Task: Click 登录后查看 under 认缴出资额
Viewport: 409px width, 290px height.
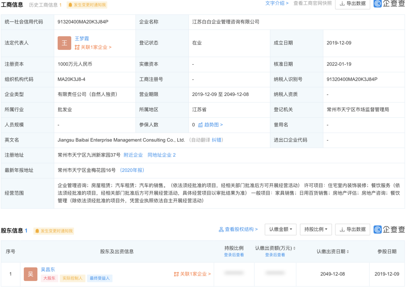Action: coord(275,255)
